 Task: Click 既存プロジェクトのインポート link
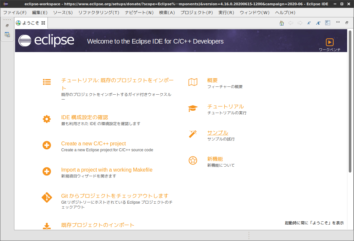click(x=98, y=225)
